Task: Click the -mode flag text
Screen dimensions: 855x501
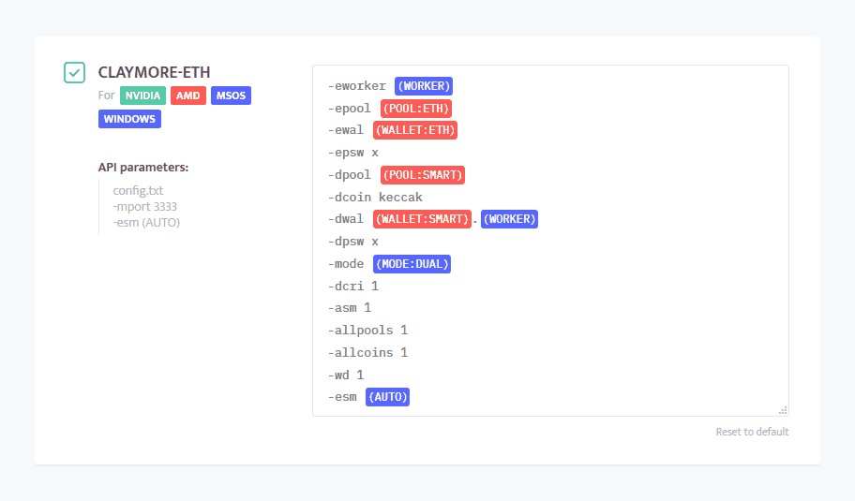Action: 346,264
